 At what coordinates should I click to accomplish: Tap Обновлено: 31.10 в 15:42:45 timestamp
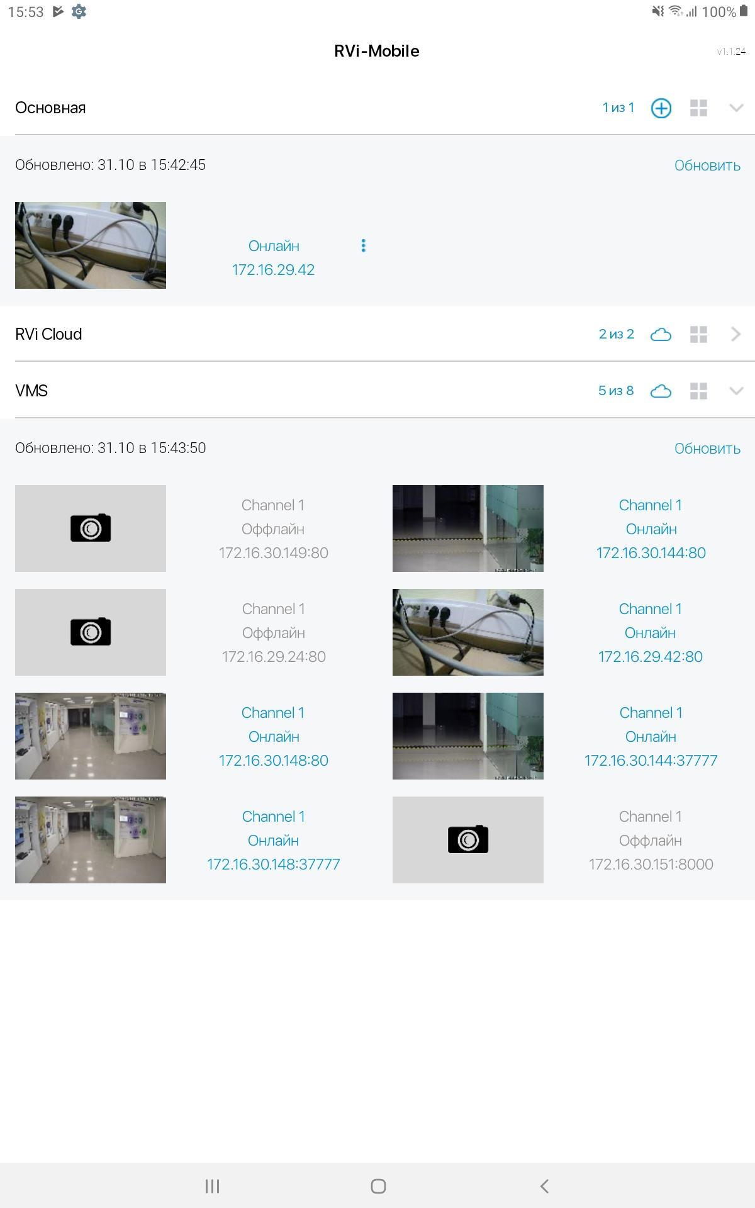coord(110,165)
